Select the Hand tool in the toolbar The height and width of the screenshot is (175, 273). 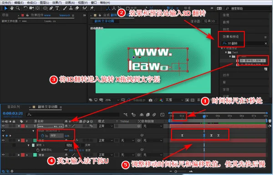(x=12, y=8)
